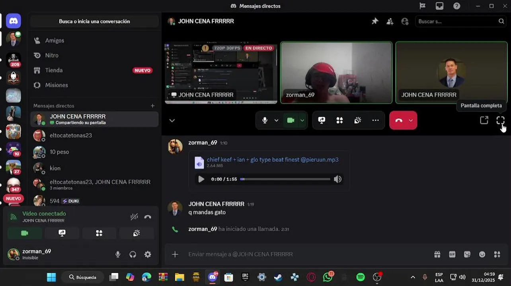Open server with 205 notification badge
This screenshot has width=511, height=286.
(13, 60)
